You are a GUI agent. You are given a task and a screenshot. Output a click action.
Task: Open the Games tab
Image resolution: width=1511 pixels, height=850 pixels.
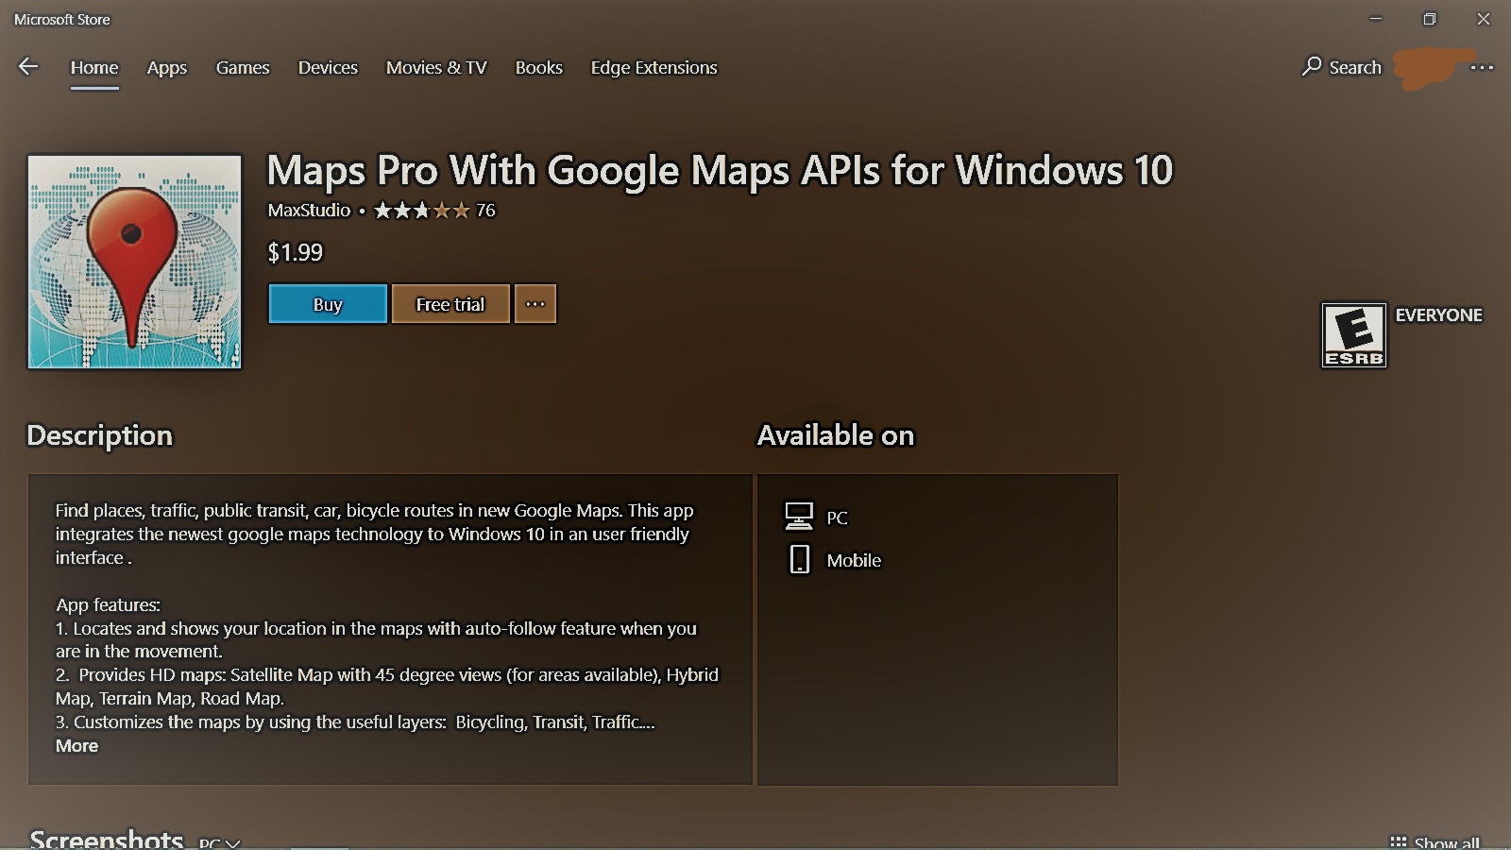tap(243, 68)
